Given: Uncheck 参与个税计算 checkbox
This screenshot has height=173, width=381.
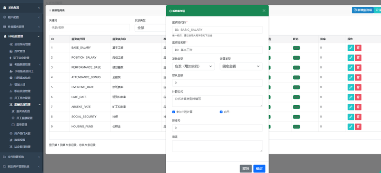Looking at the screenshot, I should (173, 112).
